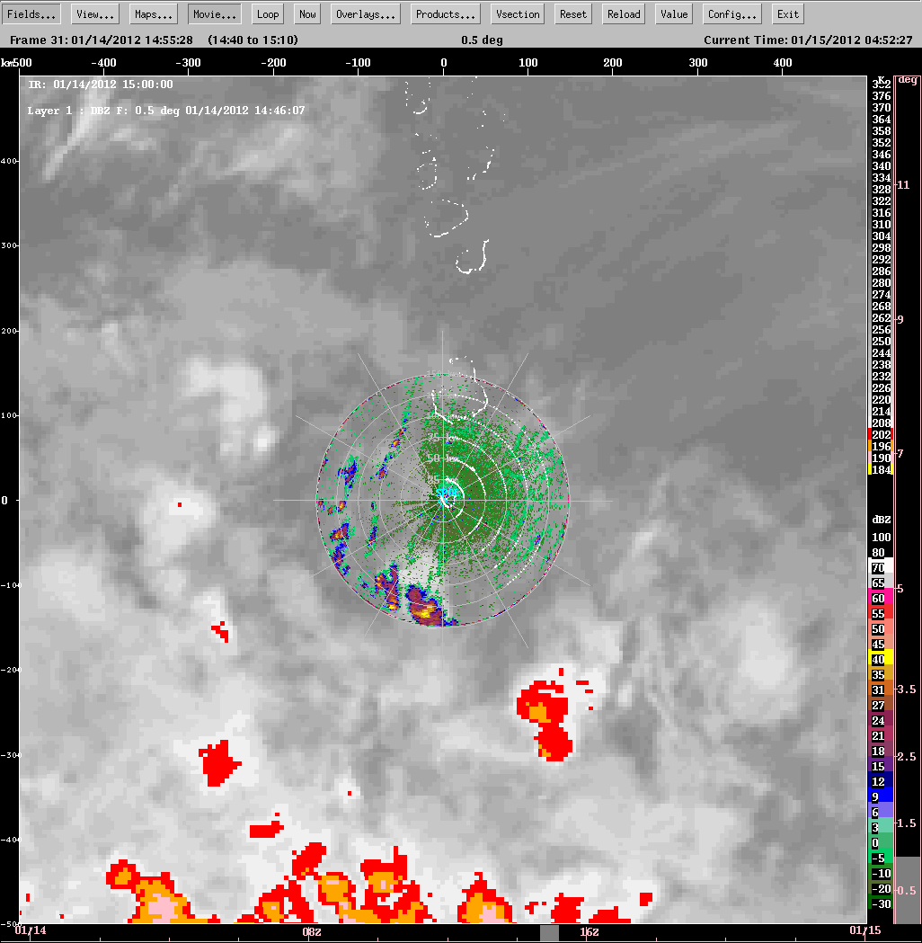Reset the radar display view

pyautogui.click(x=572, y=13)
